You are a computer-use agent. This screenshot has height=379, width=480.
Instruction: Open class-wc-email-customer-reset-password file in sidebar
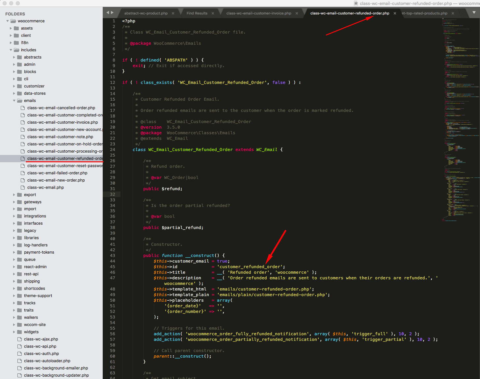pyautogui.click(x=65, y=166)
